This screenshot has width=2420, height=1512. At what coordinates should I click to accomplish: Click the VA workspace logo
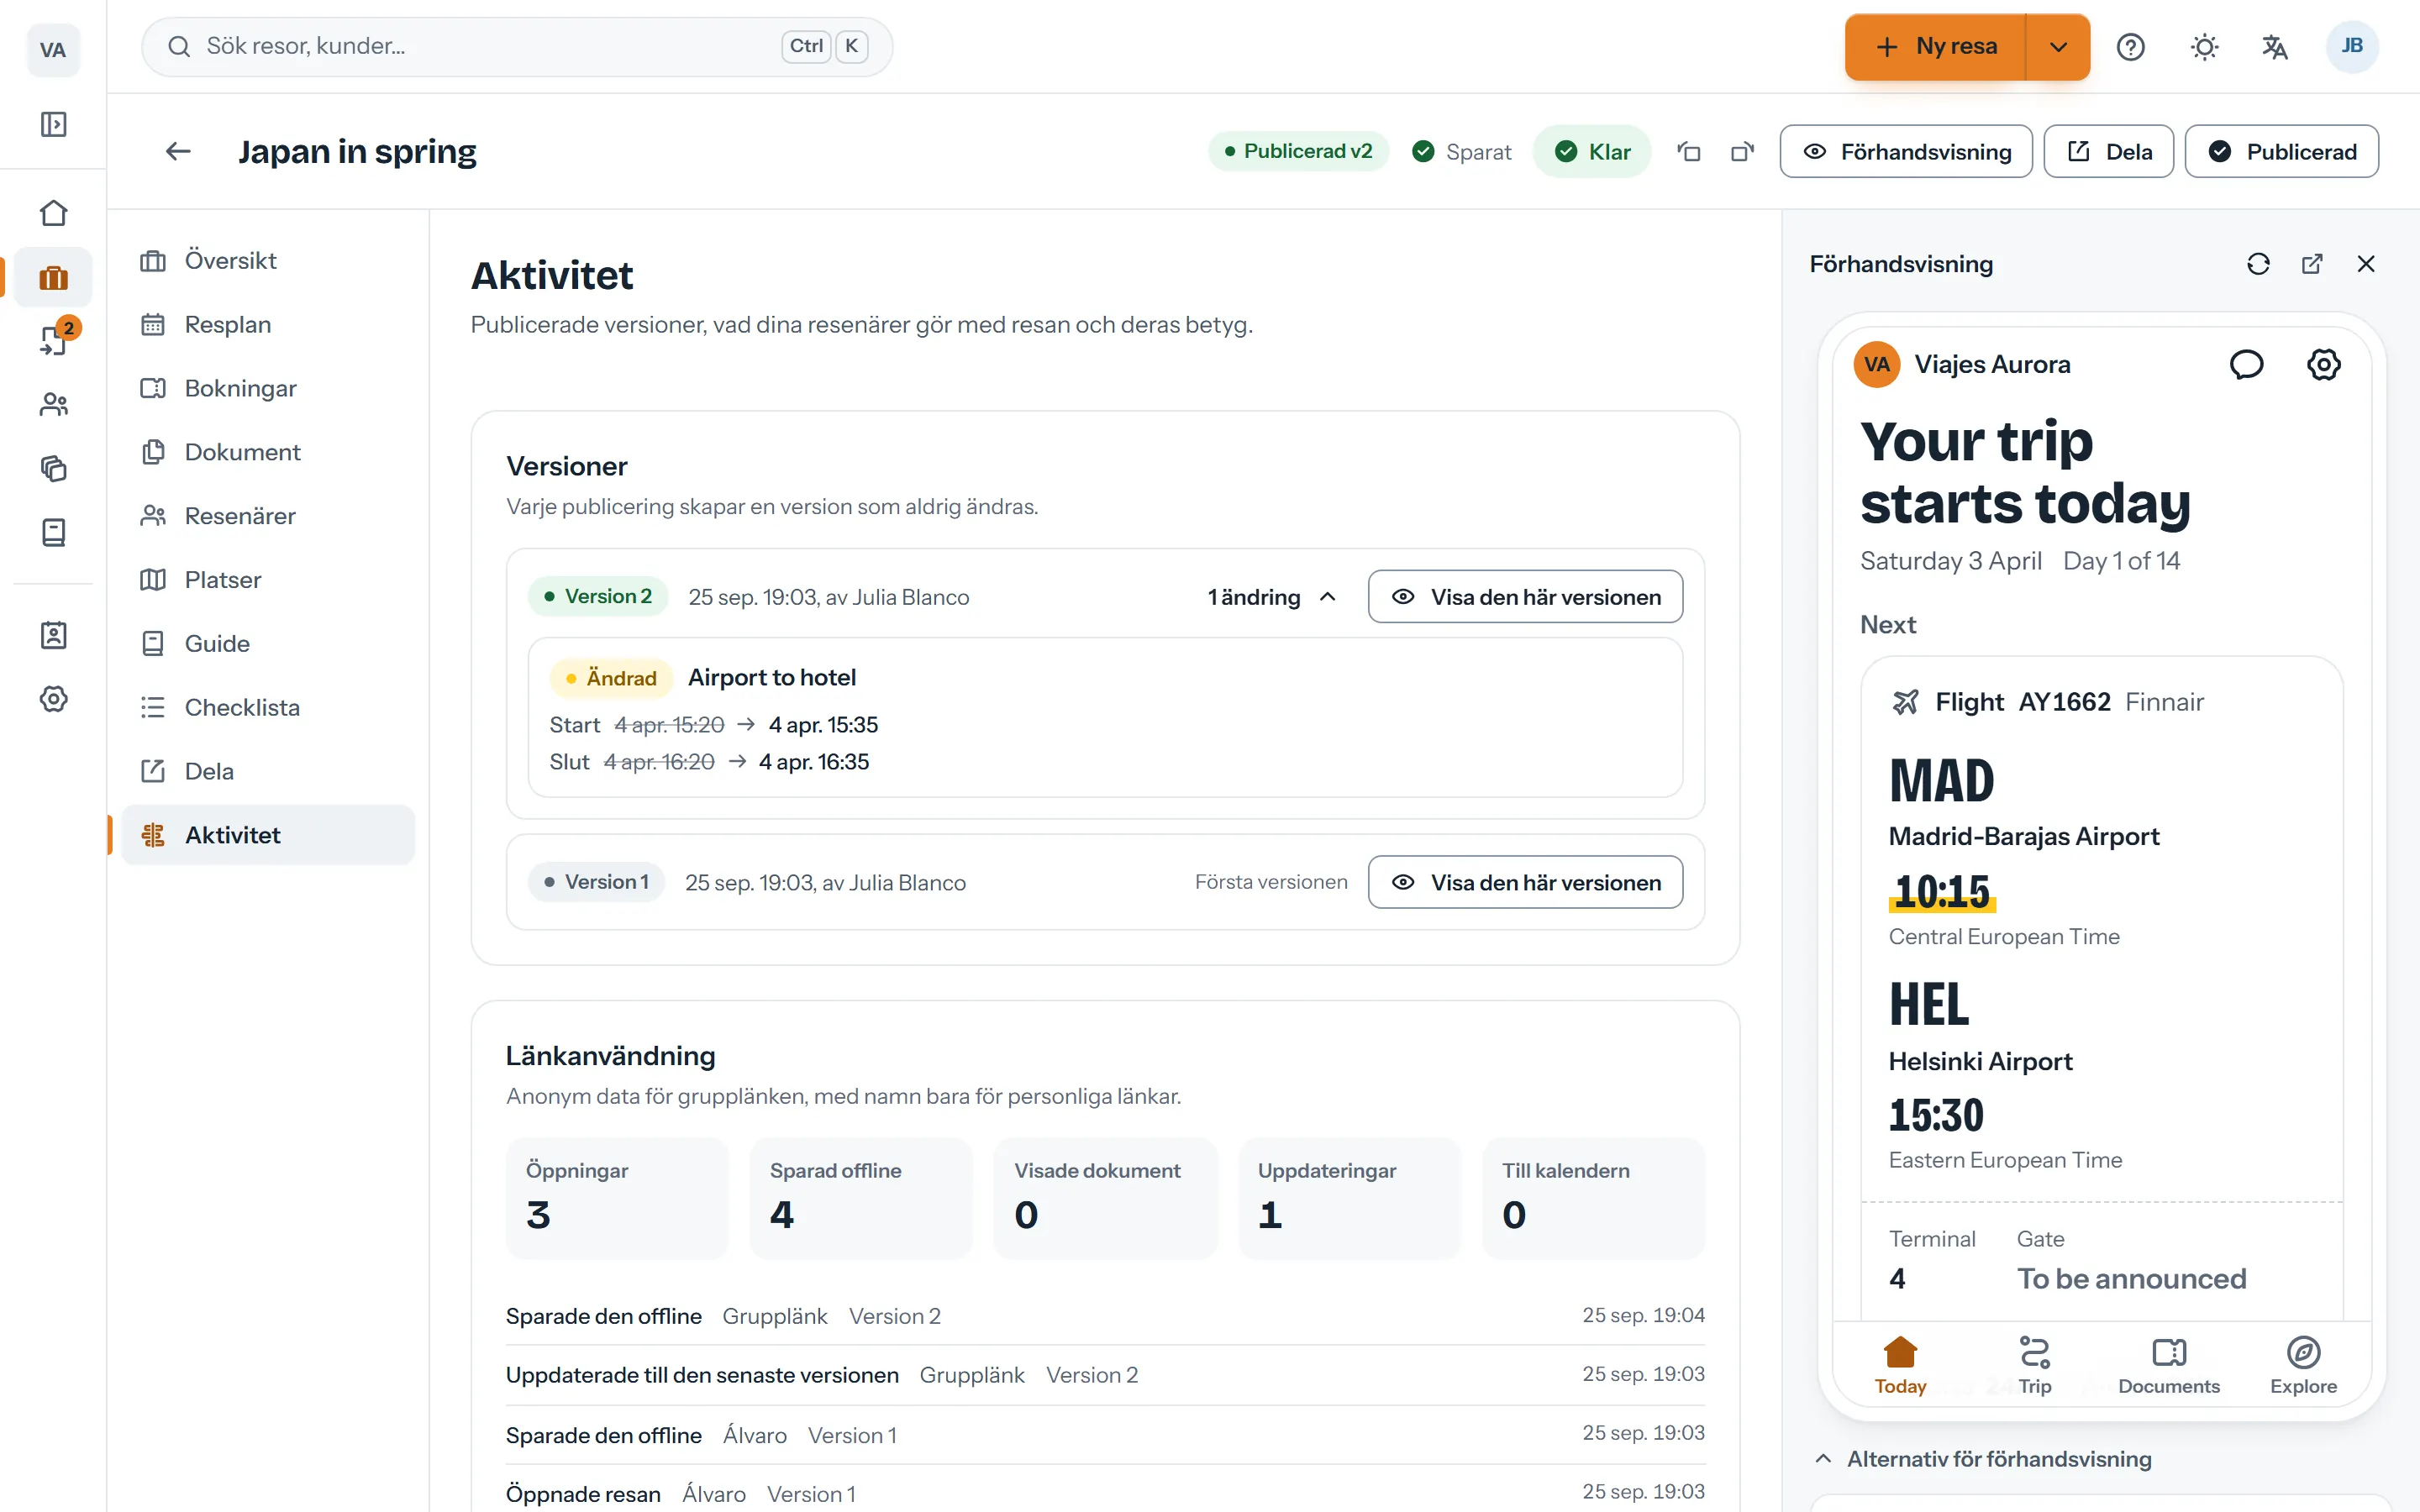coord(53,49)
